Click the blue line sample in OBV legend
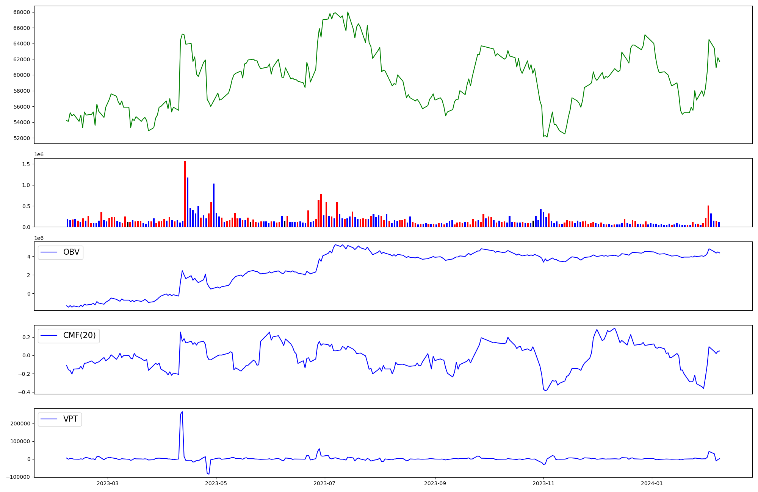Viewport: 758px width, 492px height. point(49,252)
